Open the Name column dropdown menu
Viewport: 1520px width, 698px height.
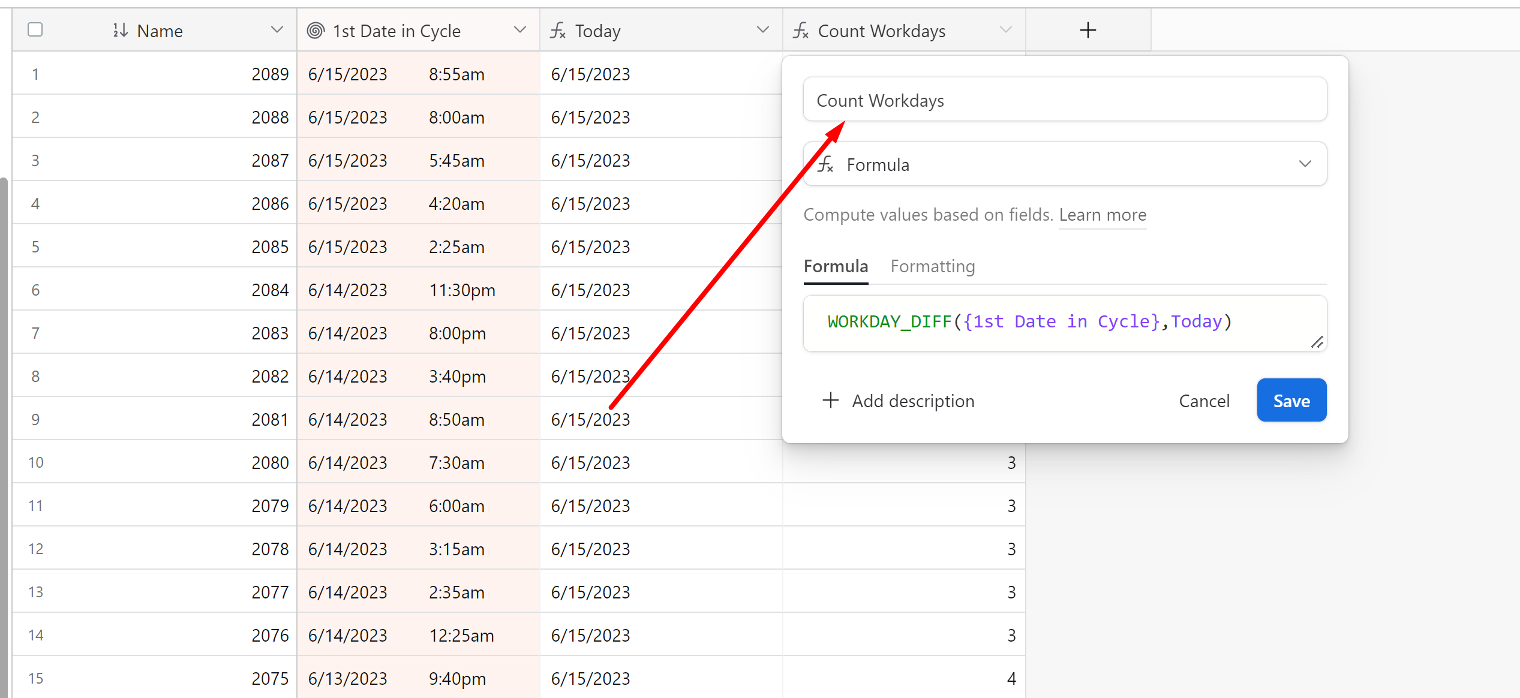tap(277, 30)
